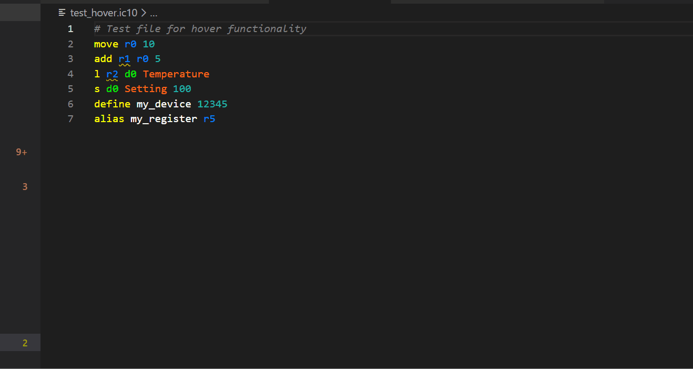Click line number 5 in the gutter

[x=70, y=88]
